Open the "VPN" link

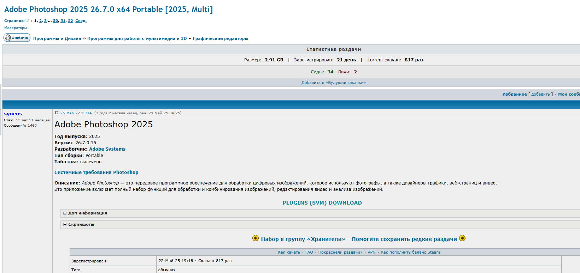click(x=371, y=252)
